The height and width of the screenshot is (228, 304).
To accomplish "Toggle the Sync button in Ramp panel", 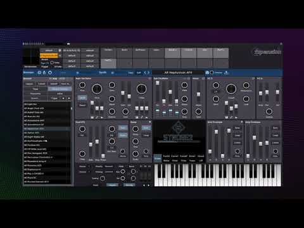I will (x=146, y=128).
